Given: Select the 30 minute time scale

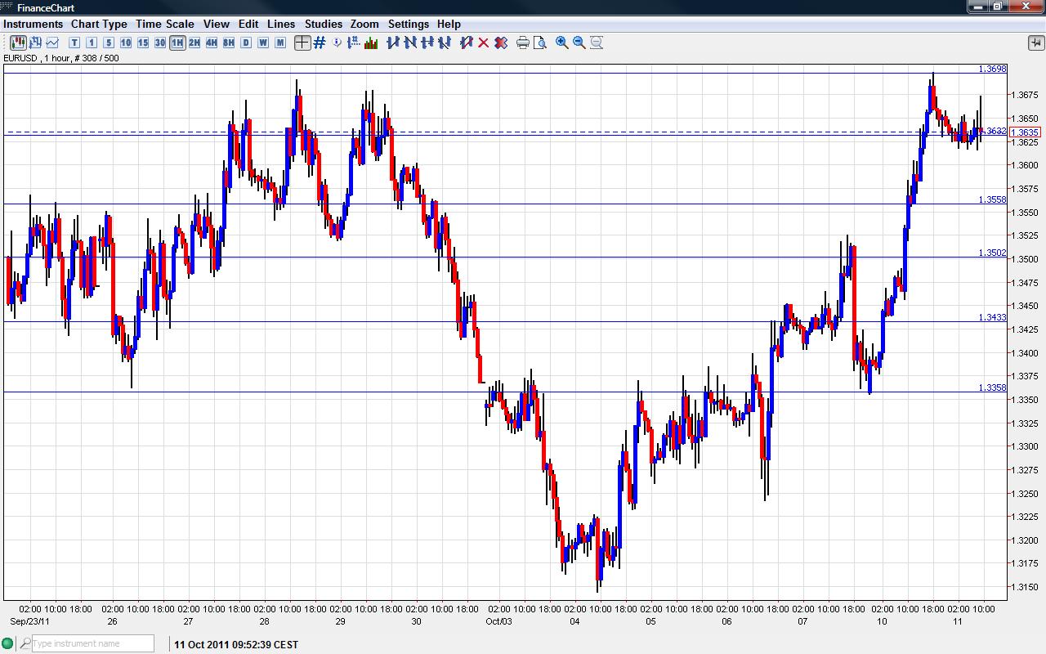Looking at the screenshot, I should (x=160, y=43).
